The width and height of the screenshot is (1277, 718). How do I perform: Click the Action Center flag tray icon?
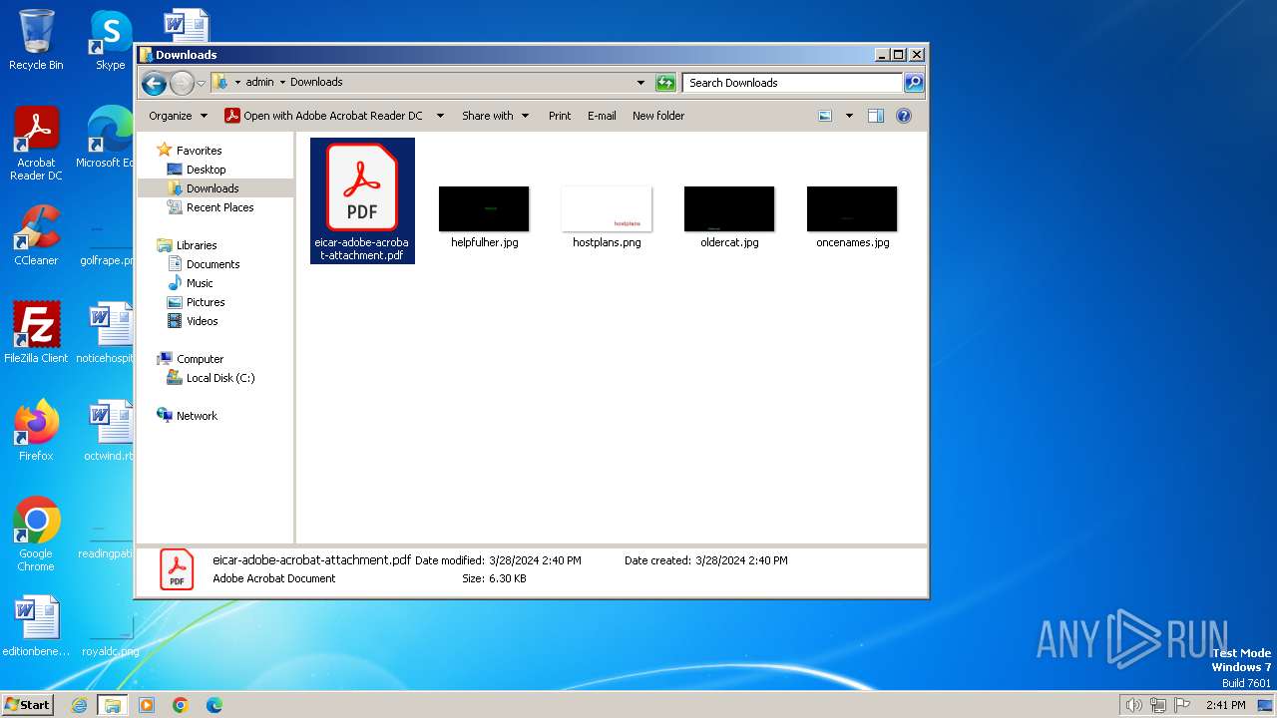(1182, 705)
